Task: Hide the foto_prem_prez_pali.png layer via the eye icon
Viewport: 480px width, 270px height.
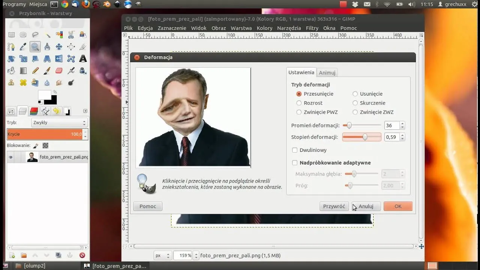Action: click(x=11, y=157)
